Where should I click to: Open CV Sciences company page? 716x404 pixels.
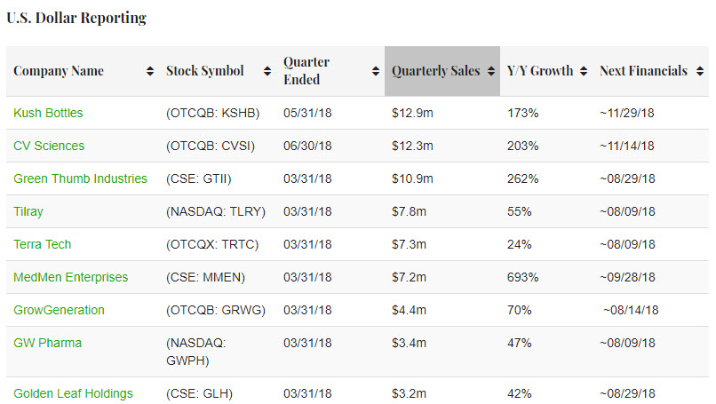[x=49, y=146]
